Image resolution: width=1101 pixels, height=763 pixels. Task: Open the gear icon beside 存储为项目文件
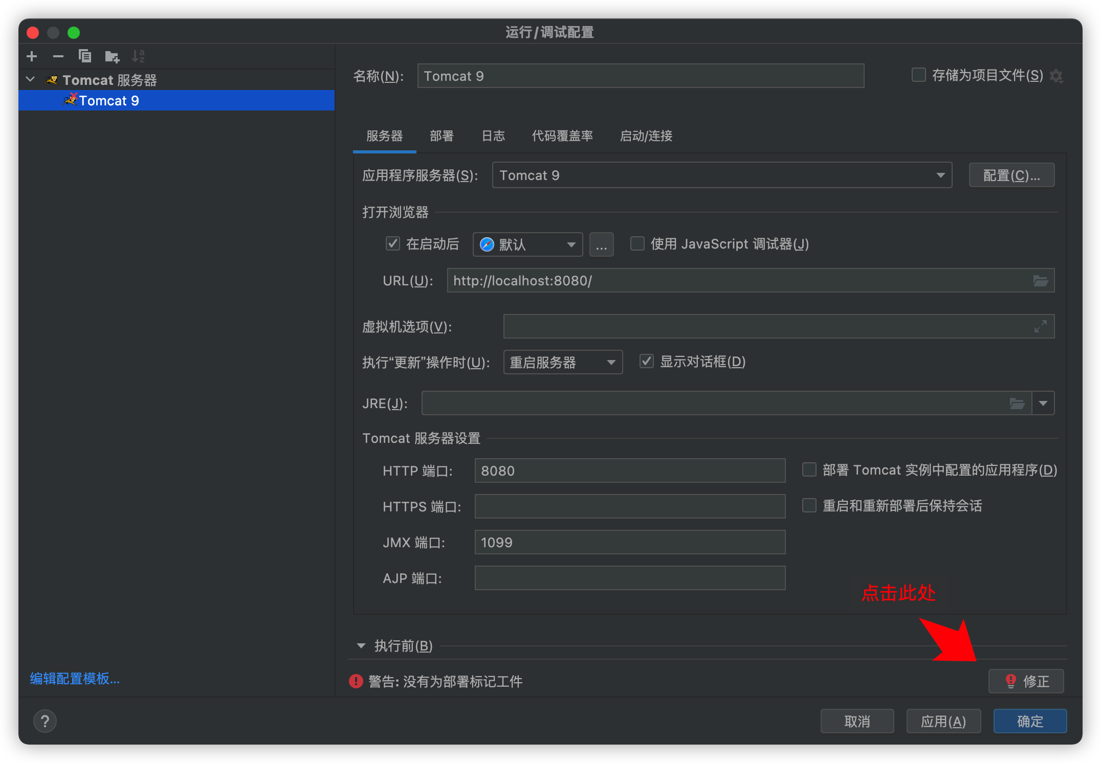1056,76
